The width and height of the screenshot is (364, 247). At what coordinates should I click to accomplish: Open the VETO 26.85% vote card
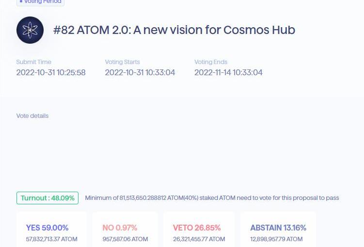[199, 230]
